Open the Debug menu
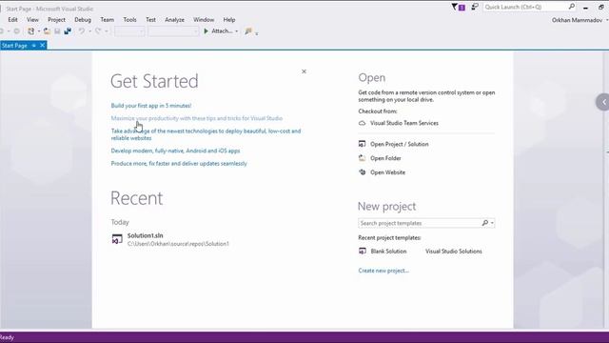The width and height of the screenshot is (609, 343). 83,19
